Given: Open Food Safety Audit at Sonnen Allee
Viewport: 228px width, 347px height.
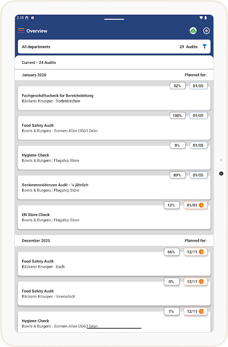Looking at the screenshot, I should [x=114, y=128].
